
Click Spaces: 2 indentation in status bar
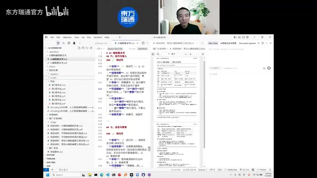point(203,170)
